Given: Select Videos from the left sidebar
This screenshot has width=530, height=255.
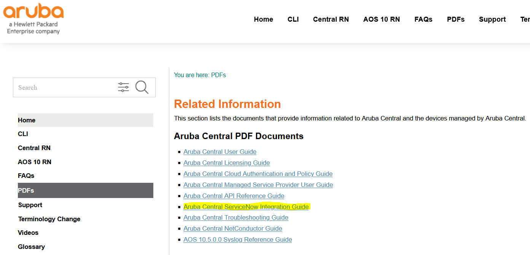Looking at the screenshot, I should (x=28, y=232).
